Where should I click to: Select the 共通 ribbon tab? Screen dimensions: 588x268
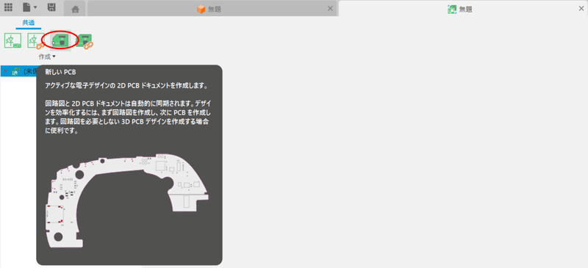pyautogui.click(x=29, y=23)
